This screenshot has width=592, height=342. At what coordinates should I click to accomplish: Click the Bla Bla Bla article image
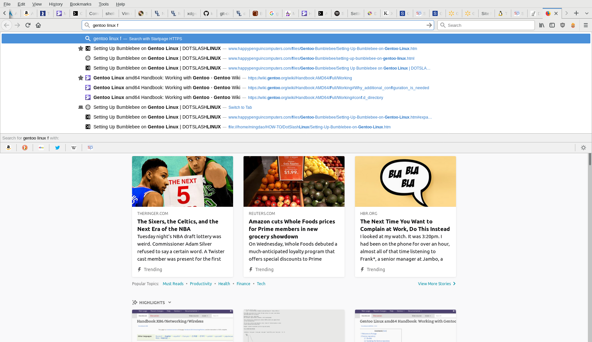[405, 181]
